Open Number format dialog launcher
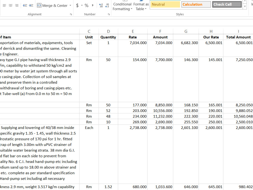253x190 pixels. [x=109, y=14]
